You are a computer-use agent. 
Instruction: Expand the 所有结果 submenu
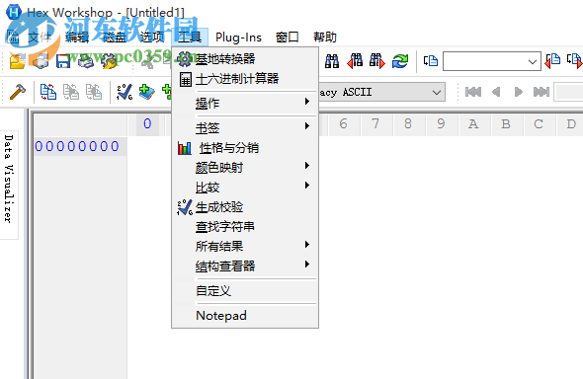(245, 246)
